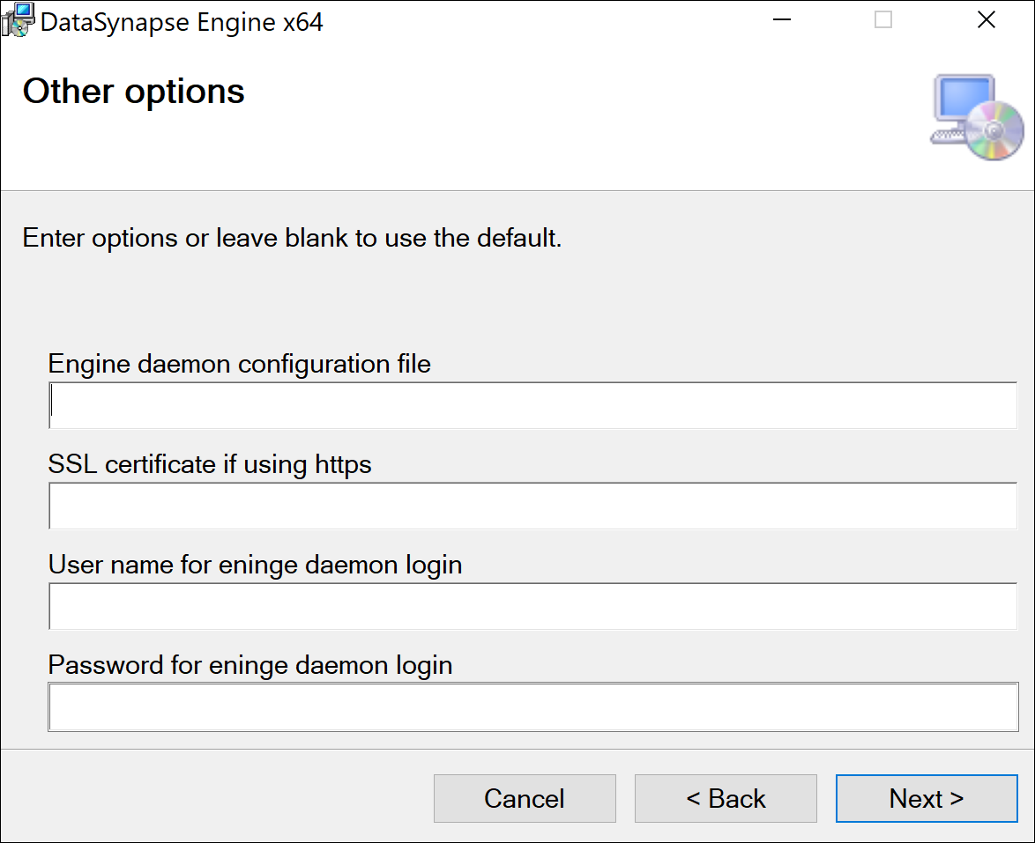Image resolution: width=1035 pixels, height=843 pixels.
Task: Click the empty title bar area right of the title
Action: point(529,20)
